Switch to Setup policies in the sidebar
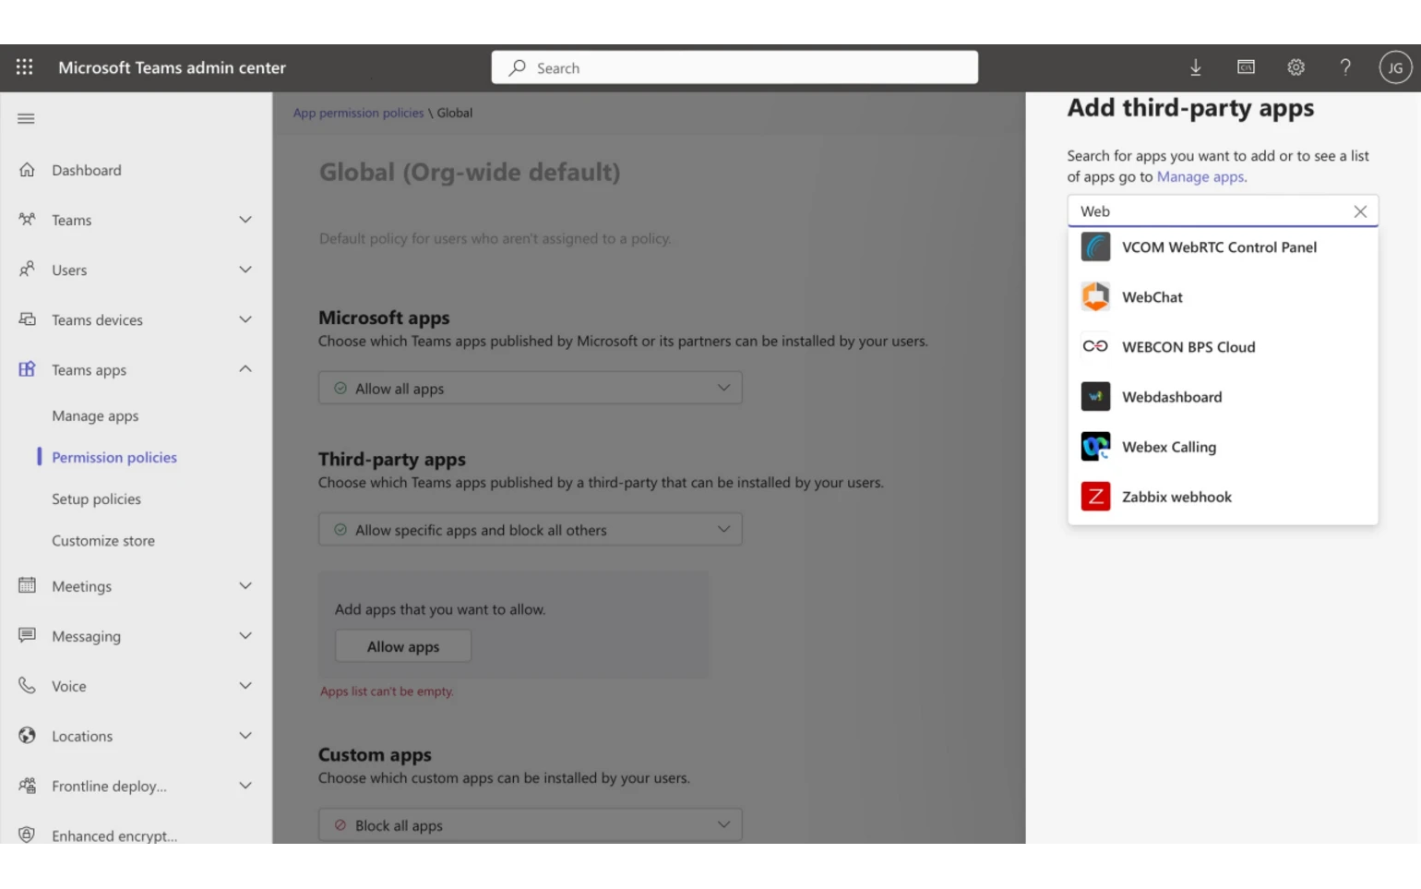Screen dimensions: 1421x889 [96, 499]
